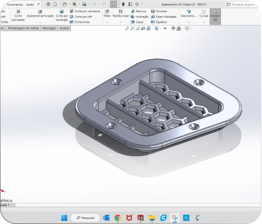Pin the menu bar with the pushpin icon
This screenshot has height=224, width=262.
[38, 4]
